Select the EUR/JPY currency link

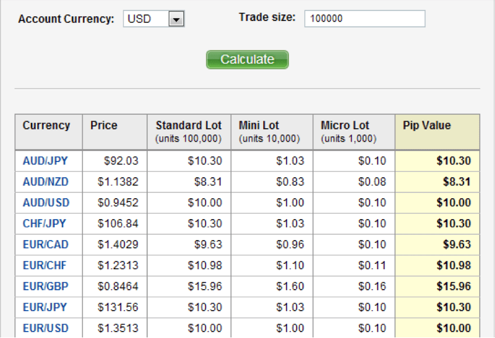[x=45, y=307]
